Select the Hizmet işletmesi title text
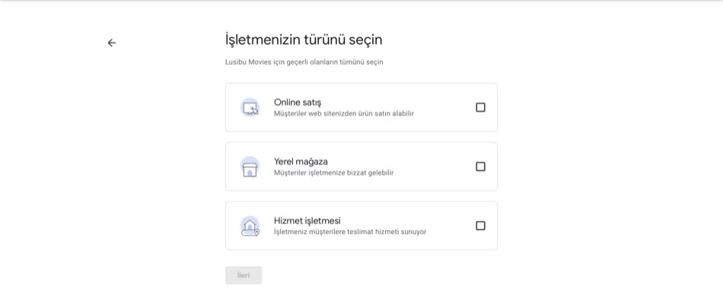The width and height of the screenshot is (723, 304). [x=307, y=220]
